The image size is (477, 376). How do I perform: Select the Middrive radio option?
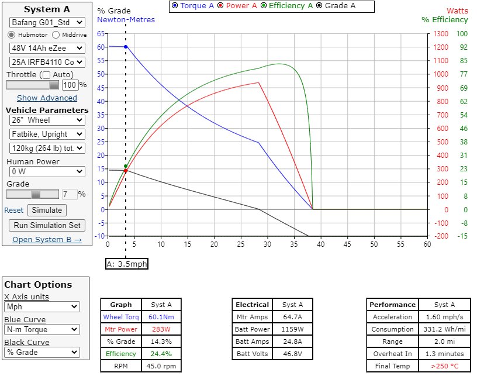(56, 35)
